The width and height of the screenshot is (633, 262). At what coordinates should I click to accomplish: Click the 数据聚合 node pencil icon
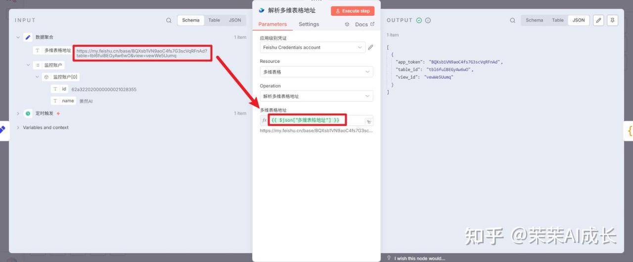[28, 37]
